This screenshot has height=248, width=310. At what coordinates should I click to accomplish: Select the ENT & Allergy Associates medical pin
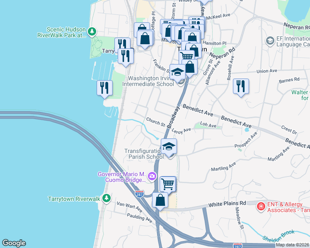[261, 207]
